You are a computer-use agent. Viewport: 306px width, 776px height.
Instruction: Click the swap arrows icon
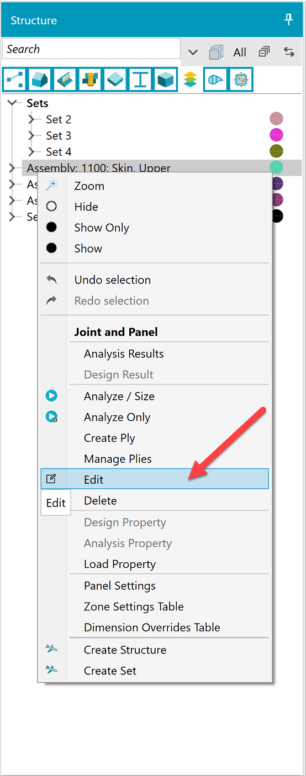[289, 52]
